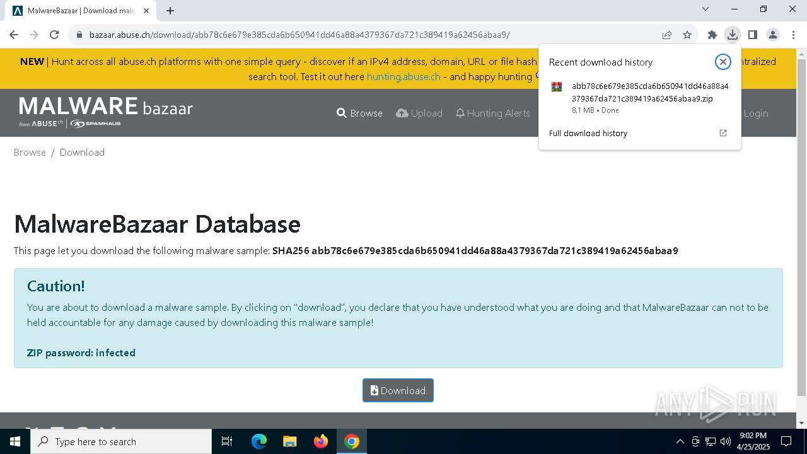Share this page using the share icon
This screenshot has height=454, width=807.
pos(667,35)
